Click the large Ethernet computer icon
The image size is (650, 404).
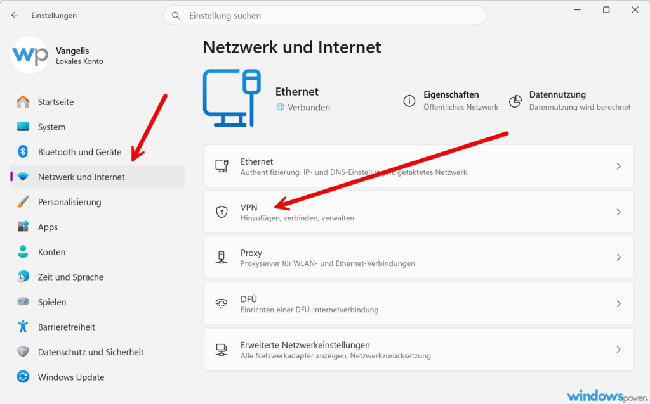click(x=232, y=98)
